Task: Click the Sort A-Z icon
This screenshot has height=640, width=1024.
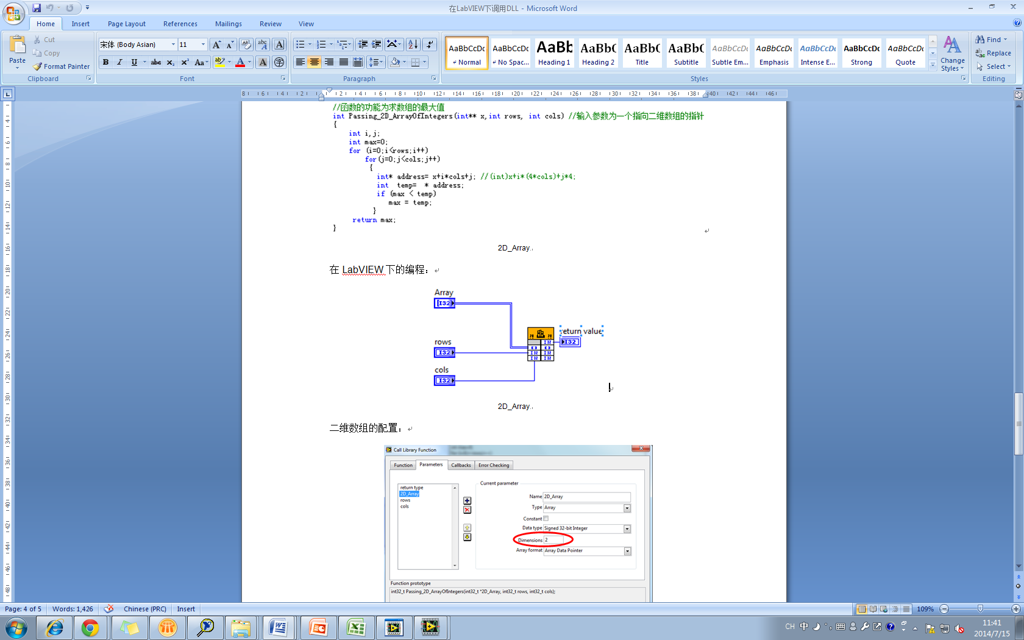Action: pyautogui.click(x=413, y=44)
